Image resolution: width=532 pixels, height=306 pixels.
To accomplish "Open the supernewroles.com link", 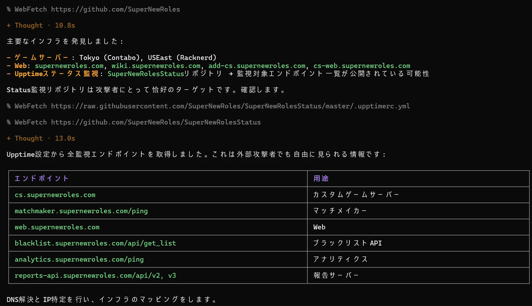I will tap(69, 66).
